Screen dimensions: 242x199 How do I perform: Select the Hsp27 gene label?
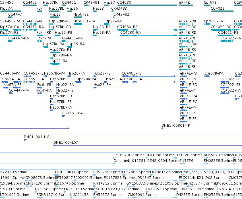[109, 3]
